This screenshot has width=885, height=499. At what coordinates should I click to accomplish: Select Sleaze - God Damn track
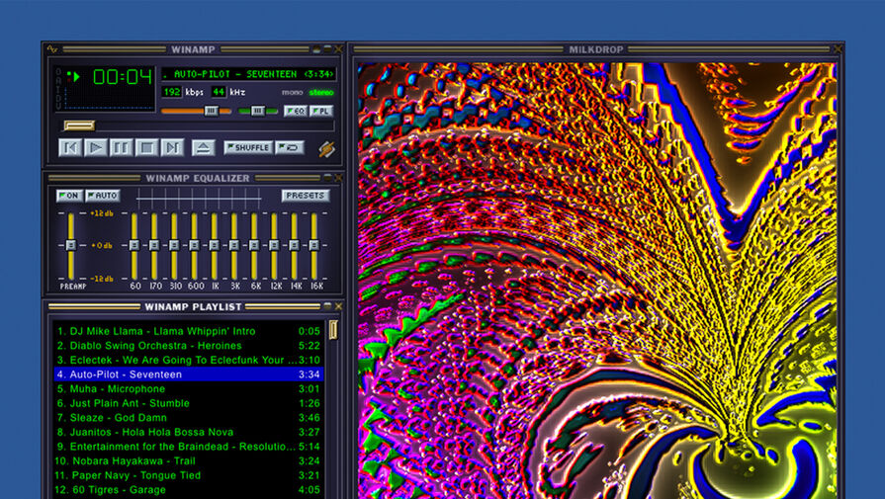[x=189, y=418]
